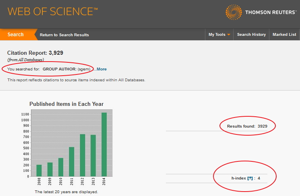Click 'Published Items in Each Year' title
The width and height of the screenshot is (300, 196).
pos(66,104)
